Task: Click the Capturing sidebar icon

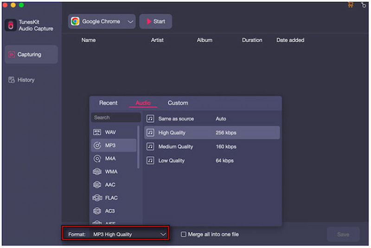Action: click(12, 54)
